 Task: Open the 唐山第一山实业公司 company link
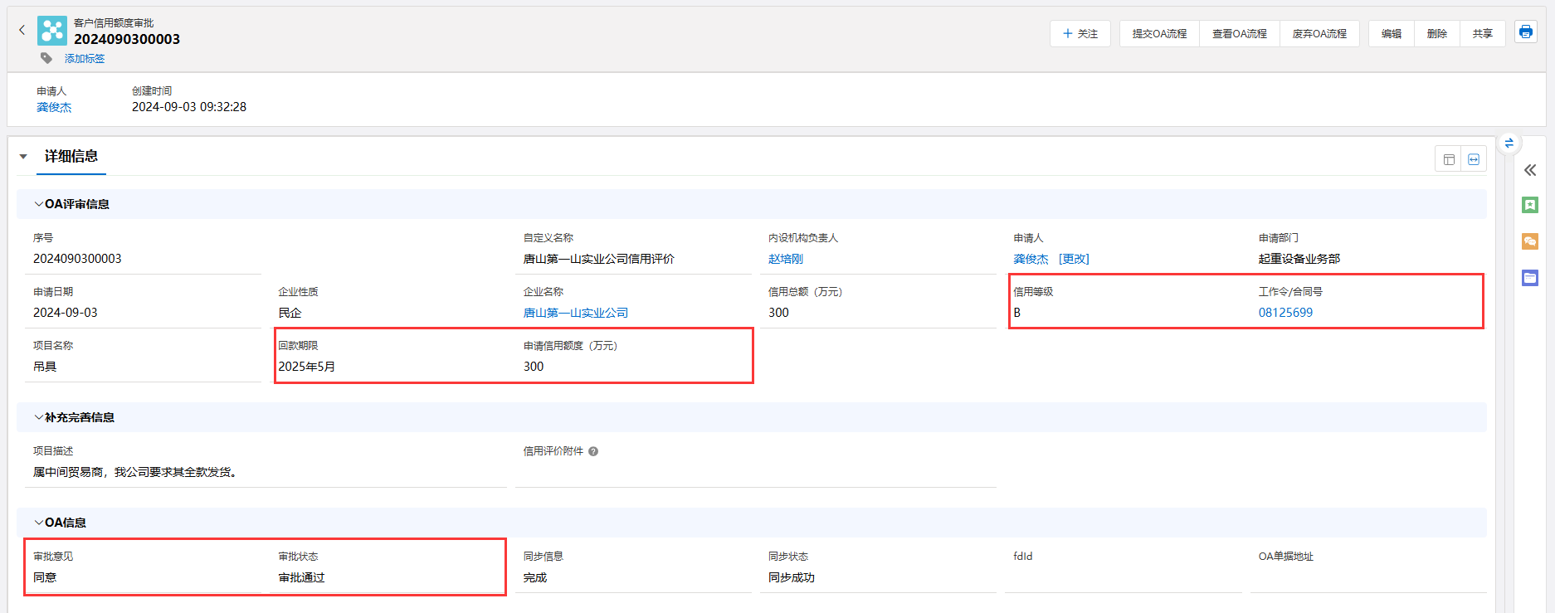coord(575,313)
